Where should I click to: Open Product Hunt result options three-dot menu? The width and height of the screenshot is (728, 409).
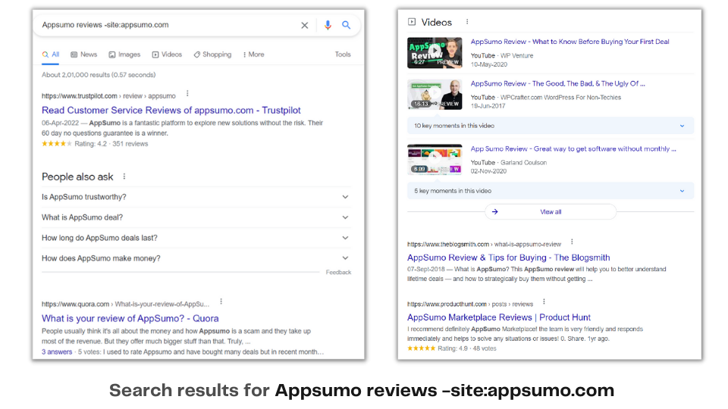coord(544,302)
